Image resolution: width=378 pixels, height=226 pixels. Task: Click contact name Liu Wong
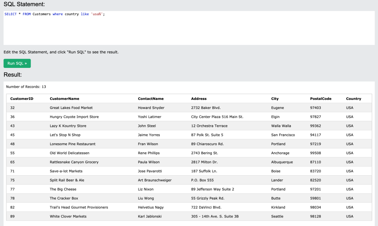pyautogui.click(x=146, y=198)
